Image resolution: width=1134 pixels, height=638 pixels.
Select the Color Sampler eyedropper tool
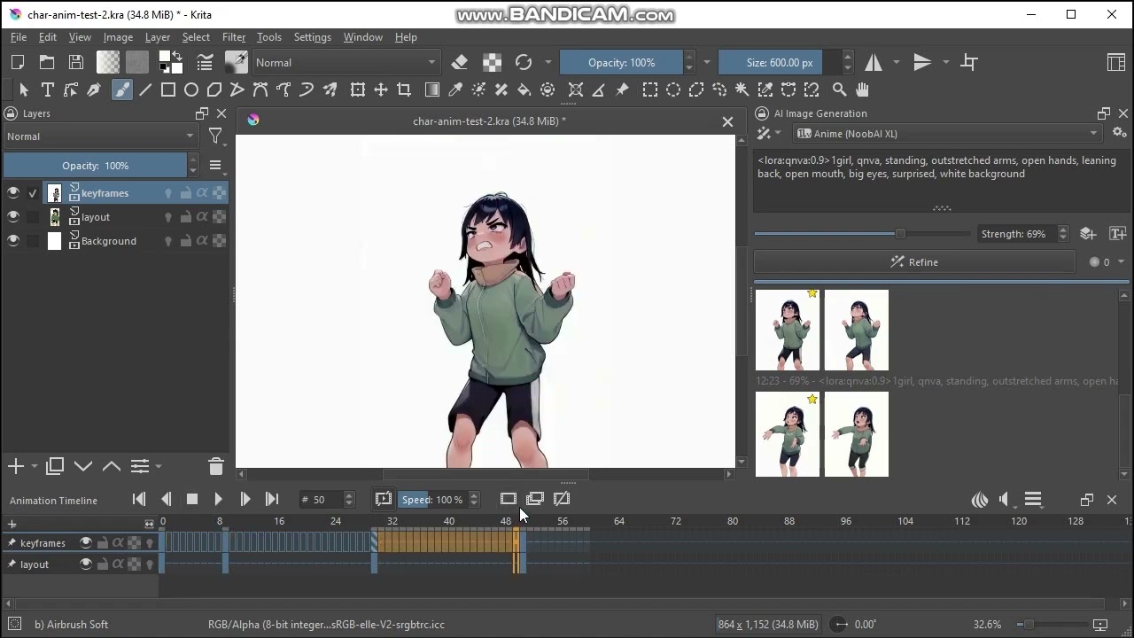(455, 89)
